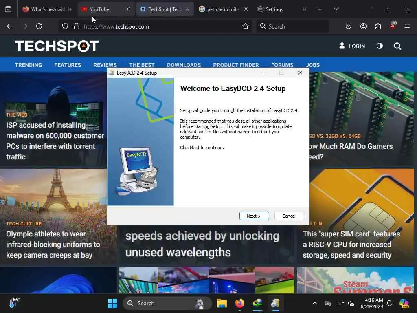The image size is (417, 313).
Task: Open REVIEWS menu on TechSpot
Action: tap(105, 65)
